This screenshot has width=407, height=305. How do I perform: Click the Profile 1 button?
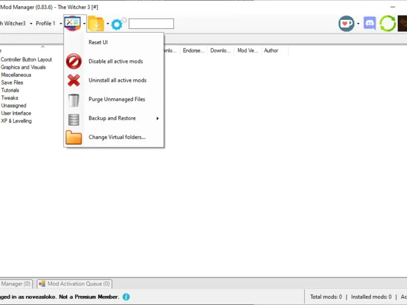pos(45,23)
